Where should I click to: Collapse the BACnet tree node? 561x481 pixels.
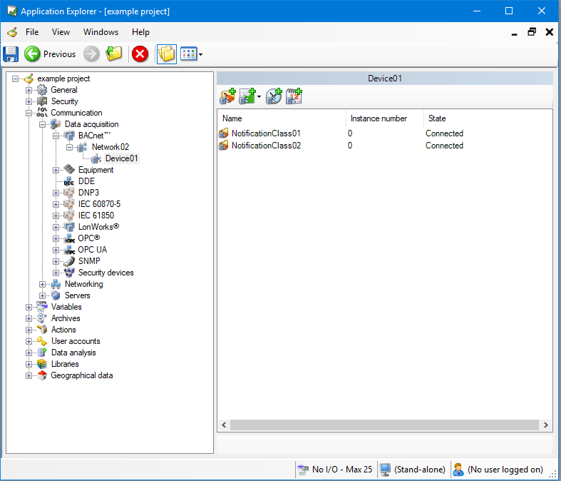pyautogui.click(x=56, y=136)
